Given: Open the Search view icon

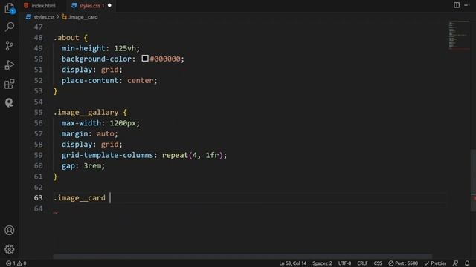Looking at the screenshot, I should [x=10, y=27].
